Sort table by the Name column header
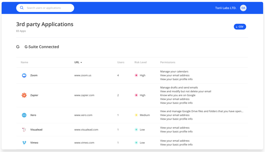This screenshot has width=265, height=152. (x=24, y=62)
